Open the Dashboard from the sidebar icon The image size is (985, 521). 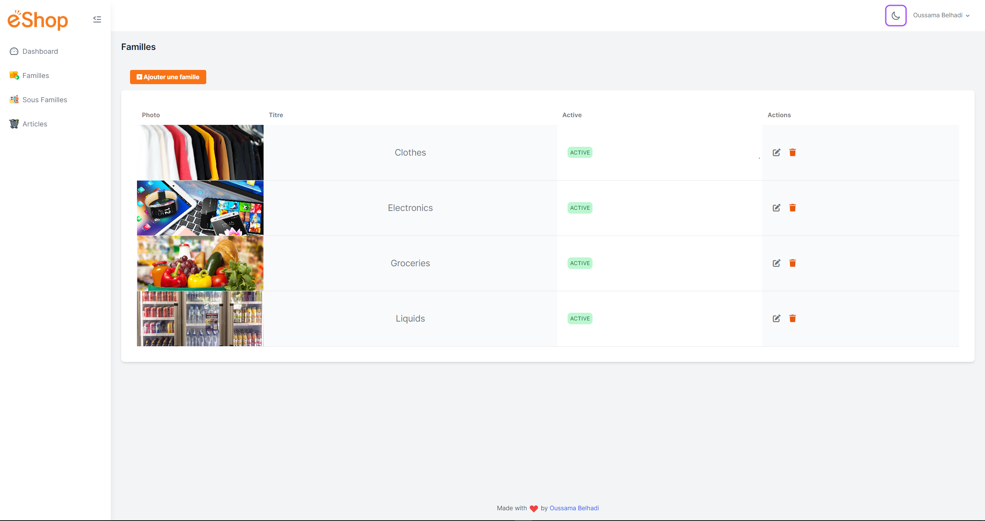[x=14, y=51]
